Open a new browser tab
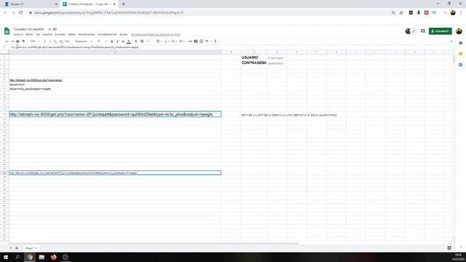Viewport: 466px width, 262px height. [x=123, y=4]
